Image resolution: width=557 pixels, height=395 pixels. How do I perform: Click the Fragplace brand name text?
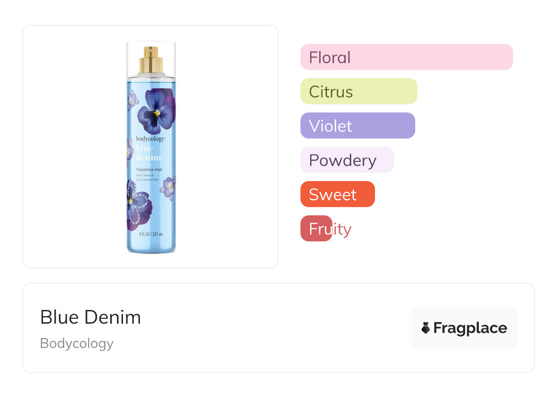point(470,328)
